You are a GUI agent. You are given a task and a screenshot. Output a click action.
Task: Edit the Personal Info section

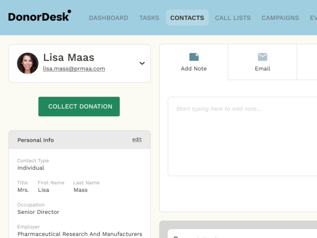(137, 139)
